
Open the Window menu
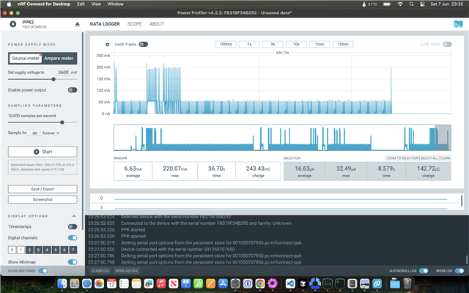tap(116, 4)
